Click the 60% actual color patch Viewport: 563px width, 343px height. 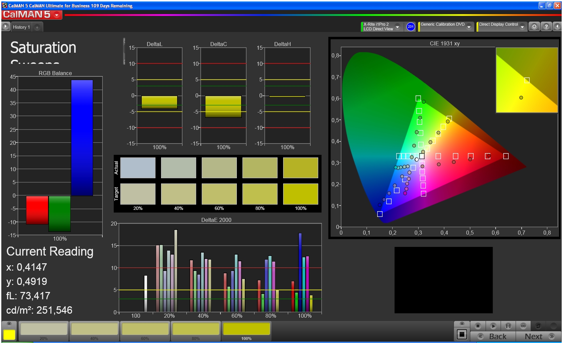pos(219,168)
